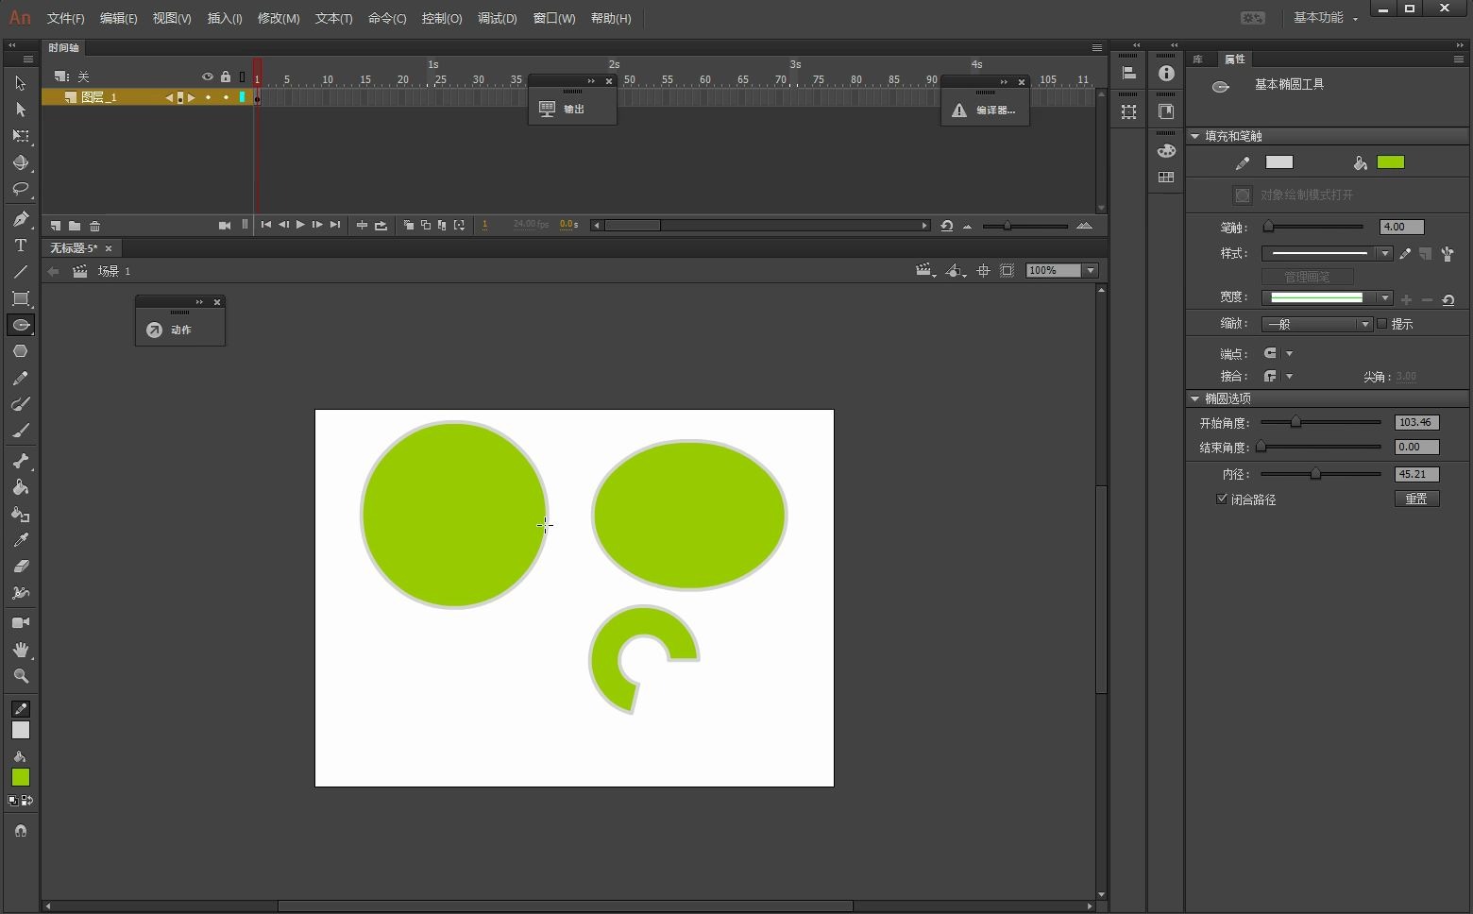Toggle outline view for all layers
Image resolution: width=1473 pixels, height=914 pixels.
click(x=242, y=76)
